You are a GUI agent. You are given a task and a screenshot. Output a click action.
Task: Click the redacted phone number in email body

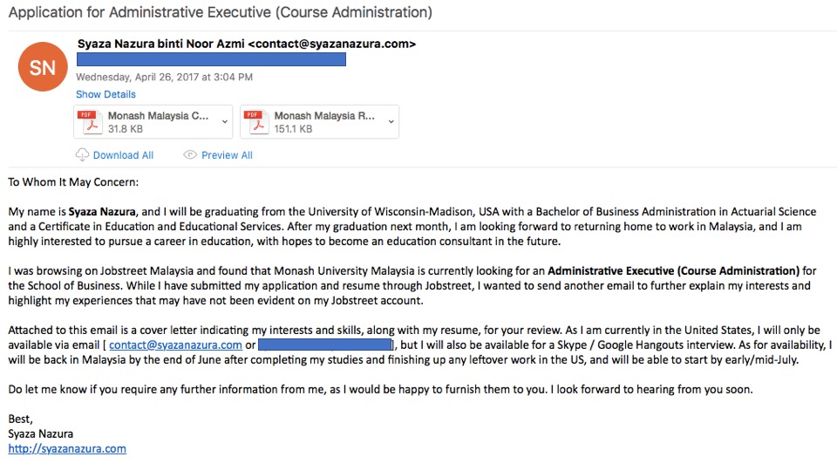click(325, 345)
